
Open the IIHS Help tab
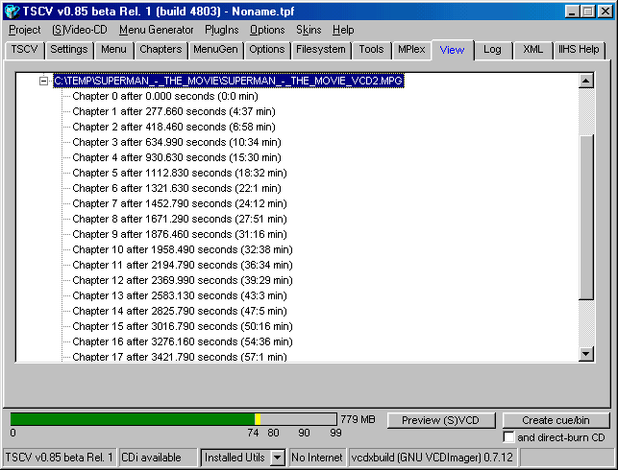tap(579, 49)
